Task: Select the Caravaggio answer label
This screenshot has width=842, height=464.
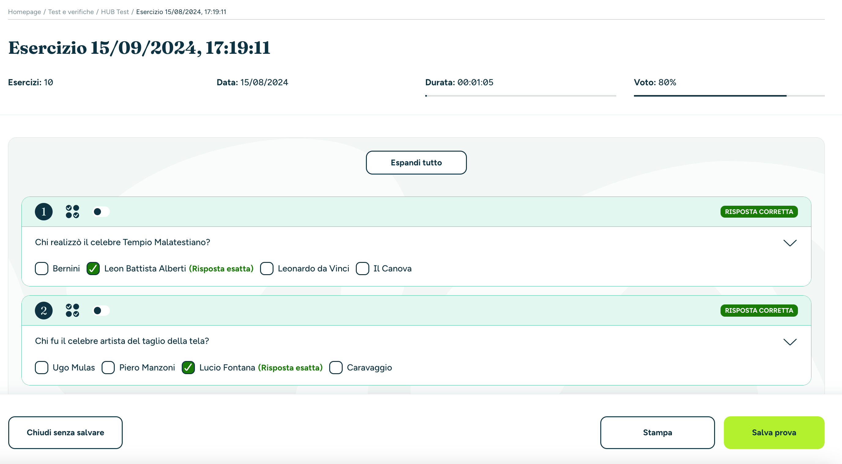Action: pyautogui.click(x=369, y=367)
